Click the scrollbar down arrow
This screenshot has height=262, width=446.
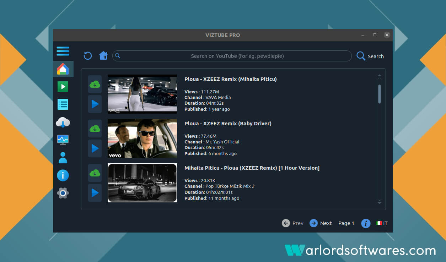(x=379, y=203)
